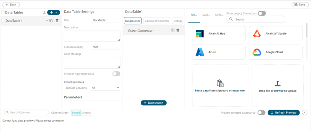Switch to the Datasources tab

[x=133, y=20]
